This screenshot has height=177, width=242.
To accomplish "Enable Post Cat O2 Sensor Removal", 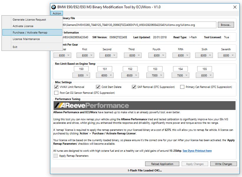I will [56, 93].
